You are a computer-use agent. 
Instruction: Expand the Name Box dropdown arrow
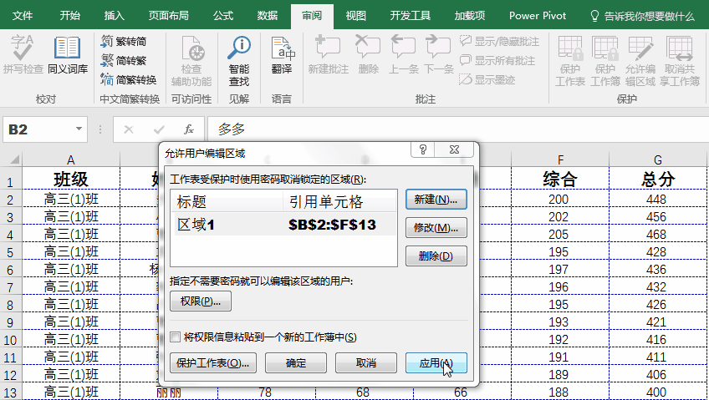coord(79,129)
